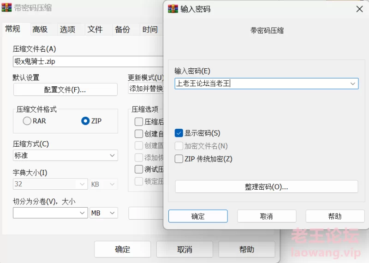Enable ZIP 传统加密 checkbox
This screenshot has width=369, height=263.
[x=179, y=159]
